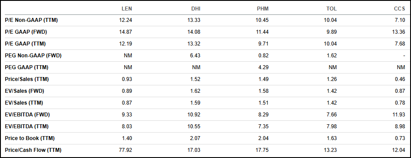Select the PEG Non-GAAP (FWD) row label
The image size is (411, 158).
coord(33,56)
